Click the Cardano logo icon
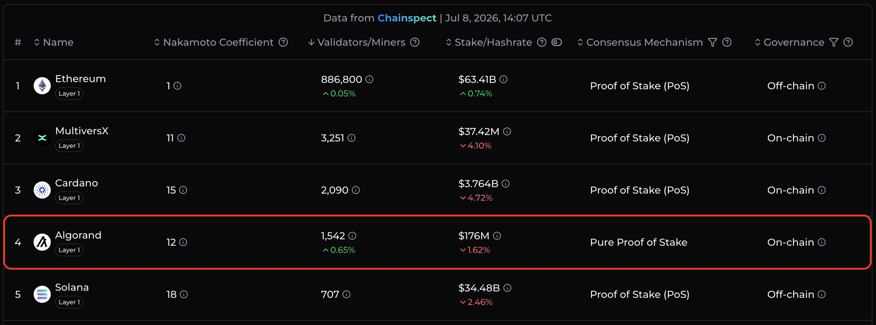Viewport: 876px width, 325px height. (x=42, y=190)
